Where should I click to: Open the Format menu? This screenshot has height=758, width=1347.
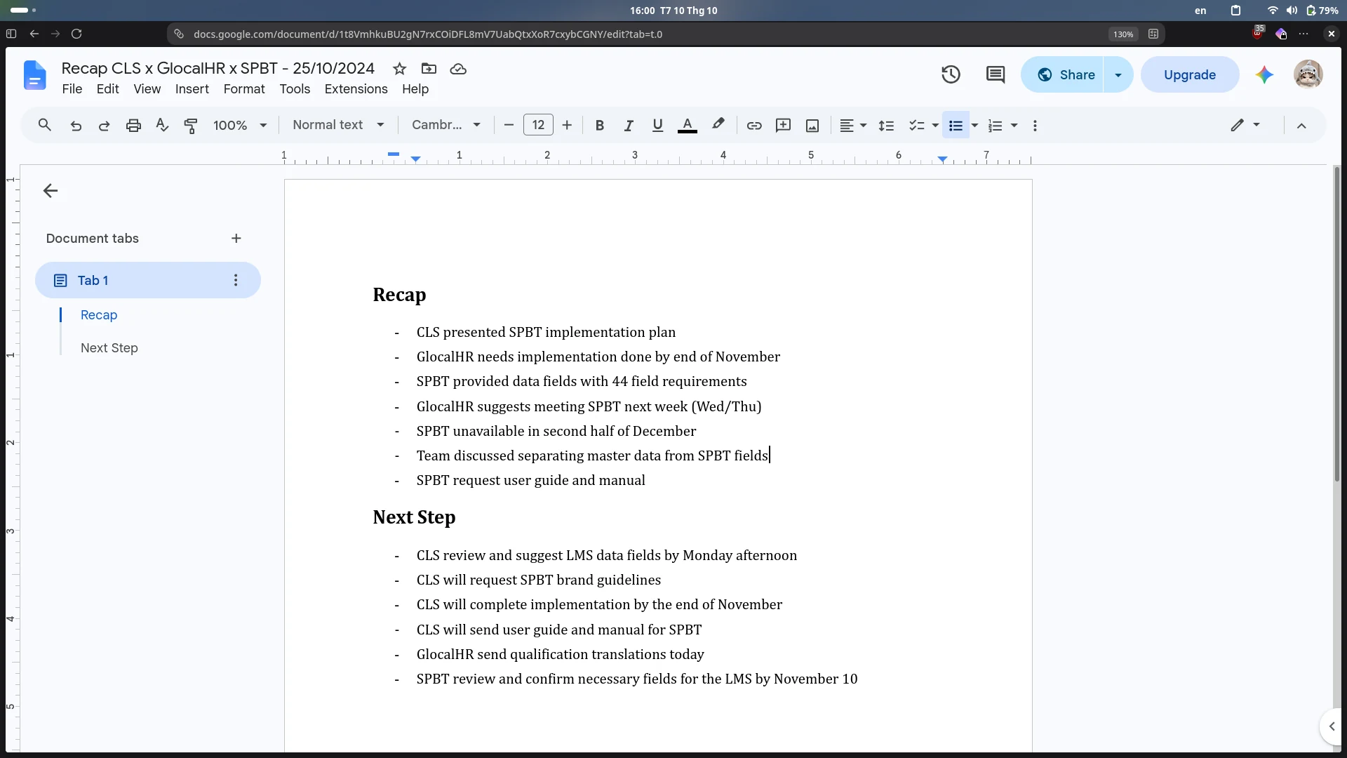point(244,89)
